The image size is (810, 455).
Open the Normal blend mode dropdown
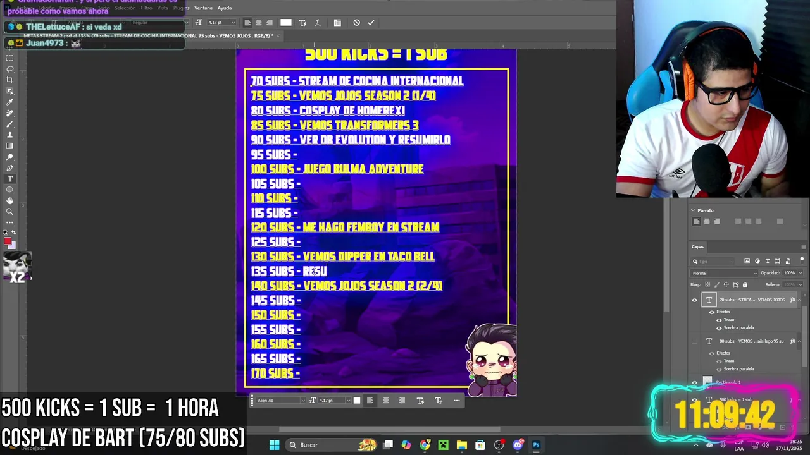pos(724,273)
